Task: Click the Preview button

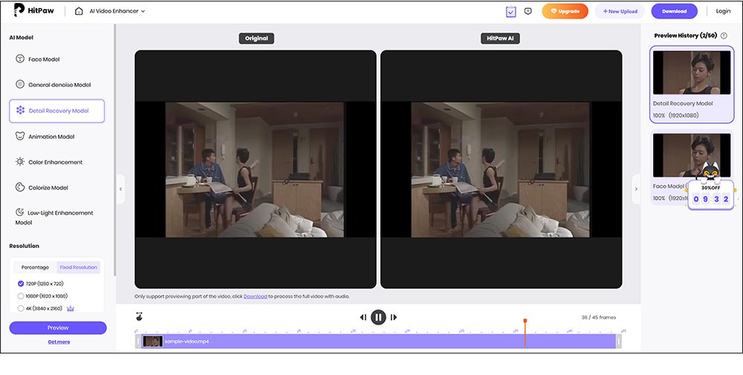Action: coord(58,327)
